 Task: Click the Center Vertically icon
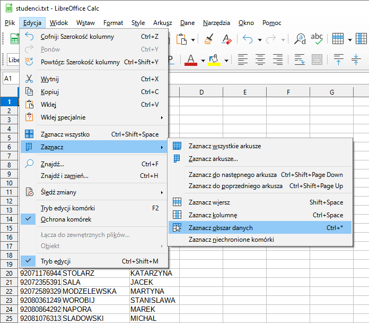(x=356, y=59)
